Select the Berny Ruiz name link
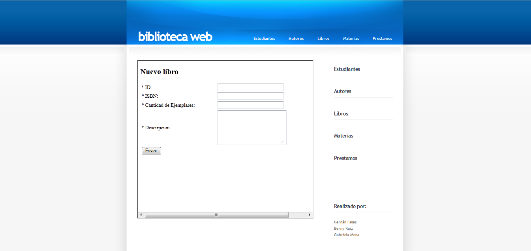 point(343,228)
